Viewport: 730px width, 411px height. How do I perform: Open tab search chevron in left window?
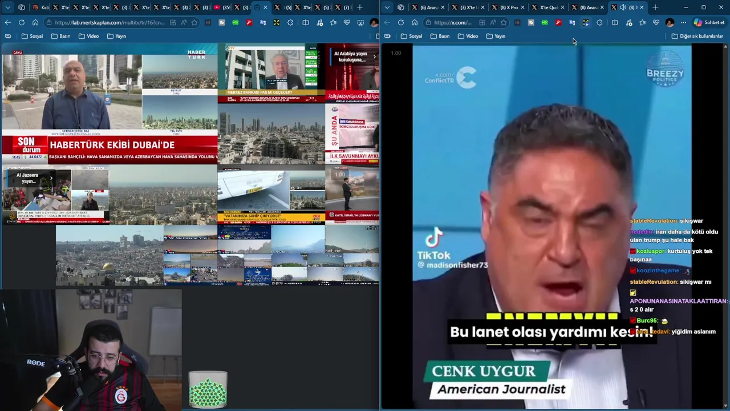pos(8,7)
